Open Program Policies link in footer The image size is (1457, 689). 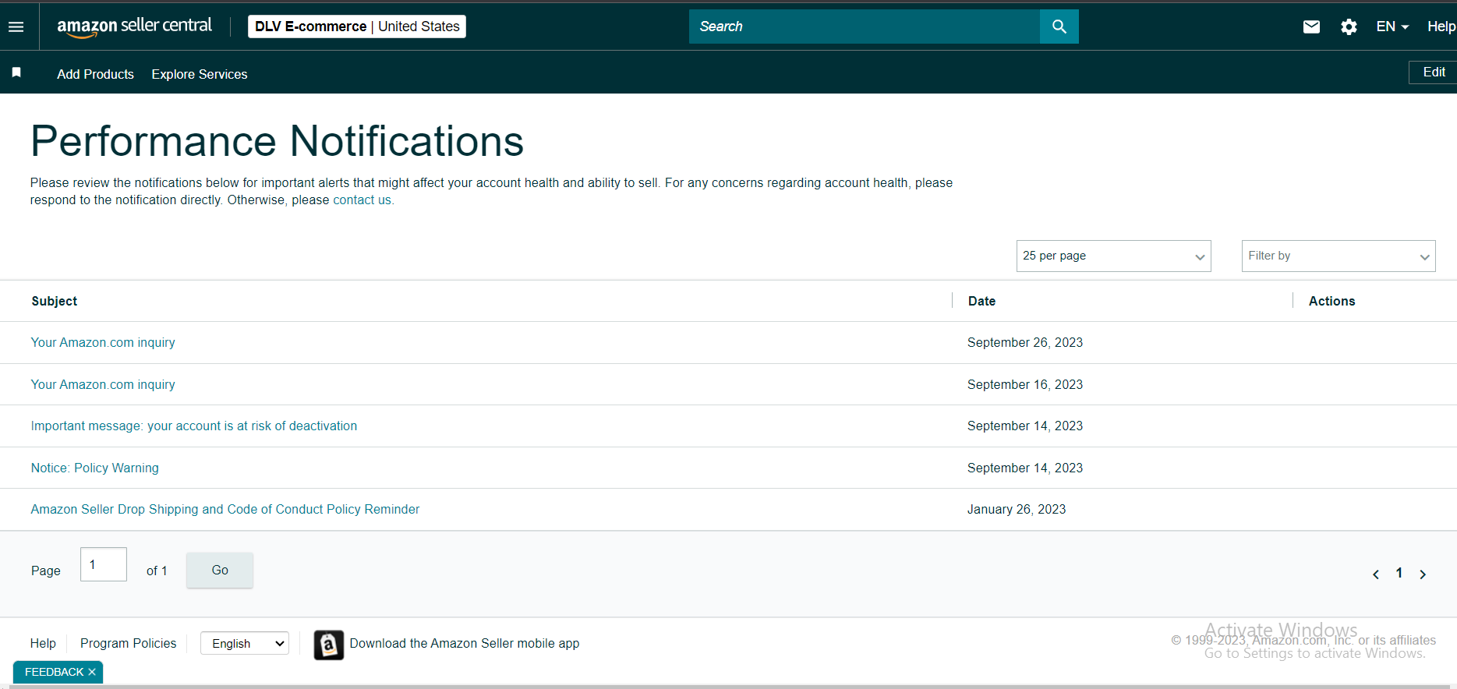click(x=128, y=643)
